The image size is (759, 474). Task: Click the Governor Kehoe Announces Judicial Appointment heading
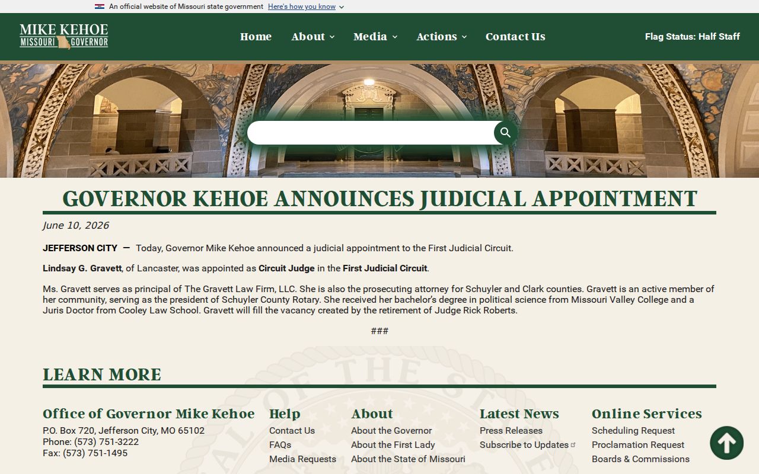coord(379,198)
